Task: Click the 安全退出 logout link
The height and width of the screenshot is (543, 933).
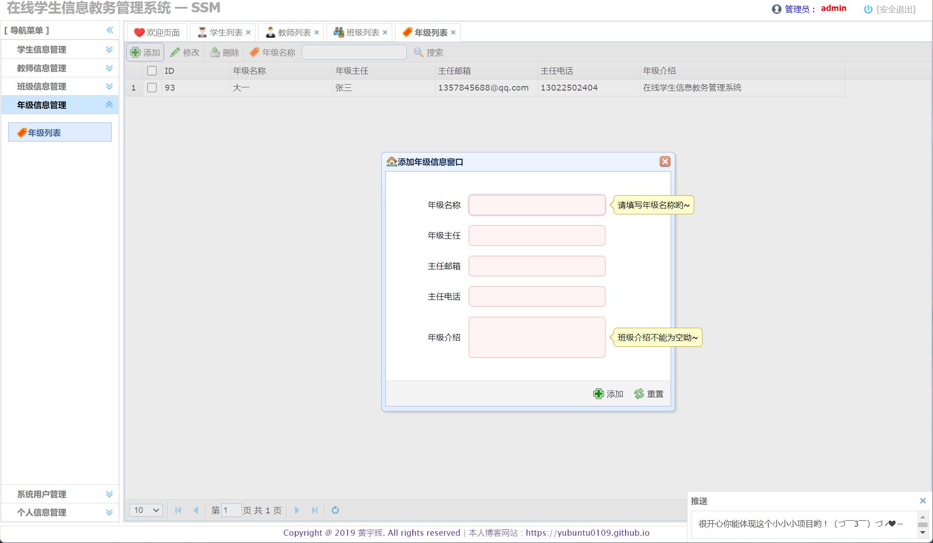Action: pos(895,9)
